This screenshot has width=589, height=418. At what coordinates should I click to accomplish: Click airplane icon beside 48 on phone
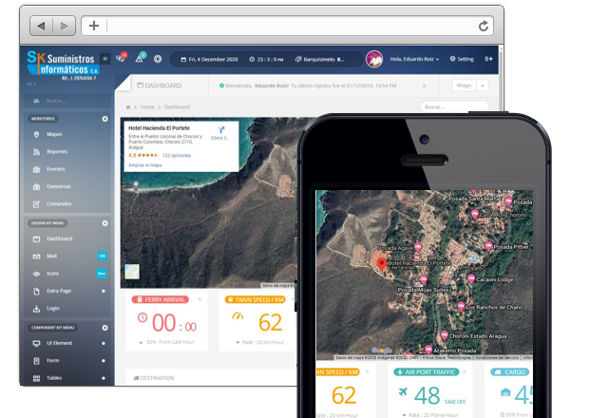click(403, 391)
